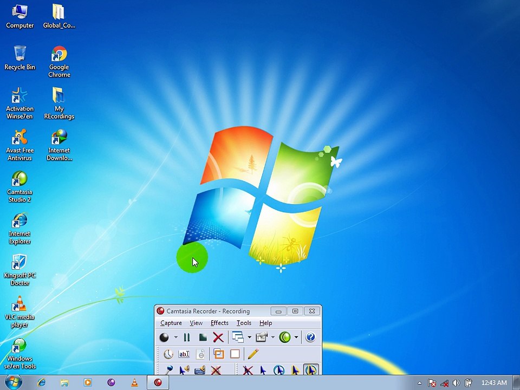Select the plain cursor arrow option
520x390 pixels.
(263, 370)
